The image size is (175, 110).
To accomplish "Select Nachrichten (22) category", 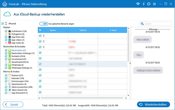I will (x=19, y=50).
